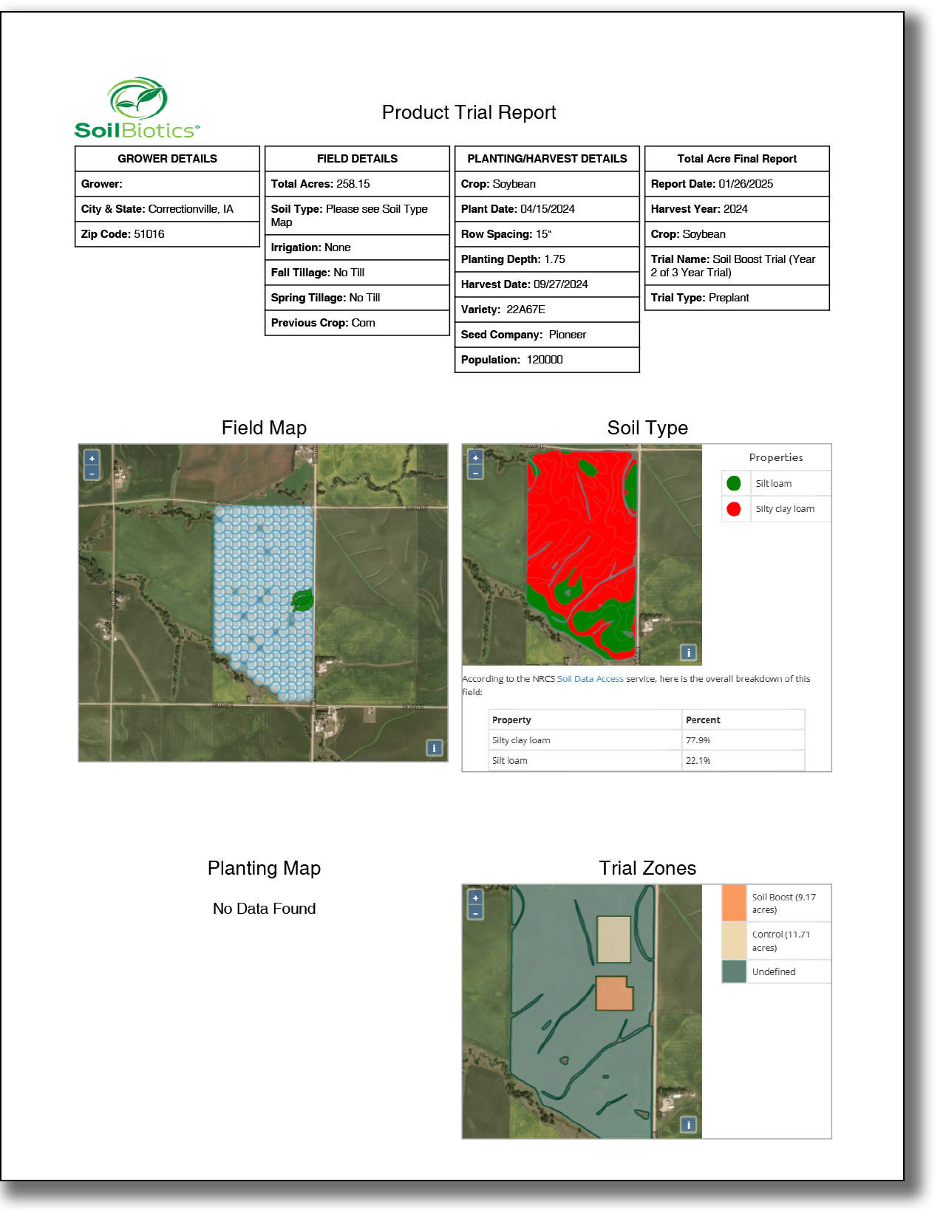Click the green marker on the Field Map
Screen dimensions: 946x1216
[x=302, y=600]
